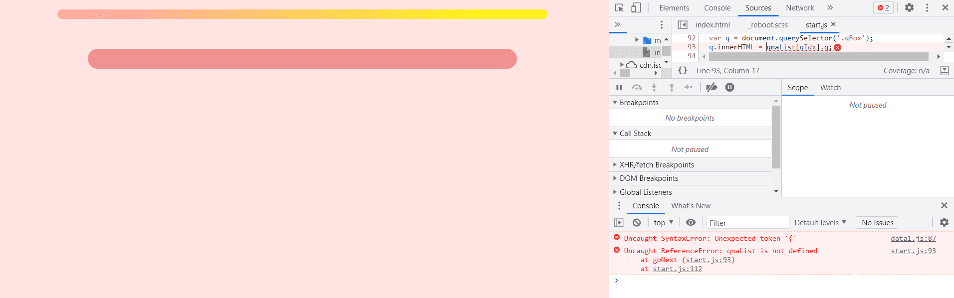954x298 pixels.
Task: Open the DevTools customize menu dots
Action: pyautogui.click(x=927, y=7)
